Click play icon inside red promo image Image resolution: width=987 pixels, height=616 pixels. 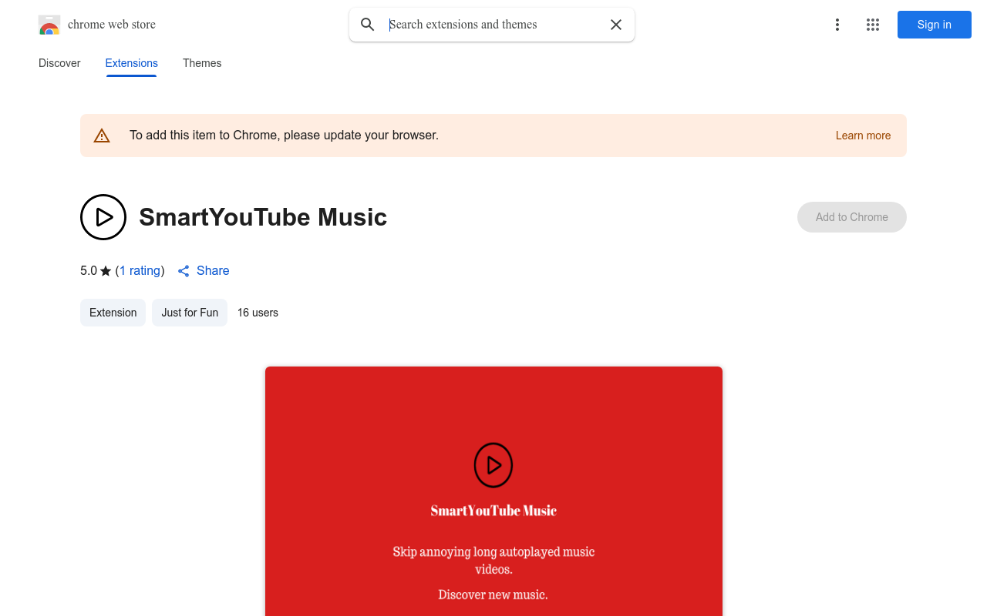pyautogui.click(x=493, y=465)
